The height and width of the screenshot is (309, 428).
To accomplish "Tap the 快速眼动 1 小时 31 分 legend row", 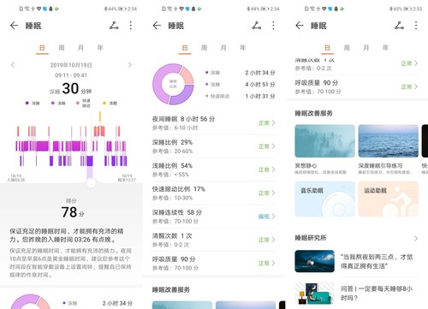I will 241,96.
